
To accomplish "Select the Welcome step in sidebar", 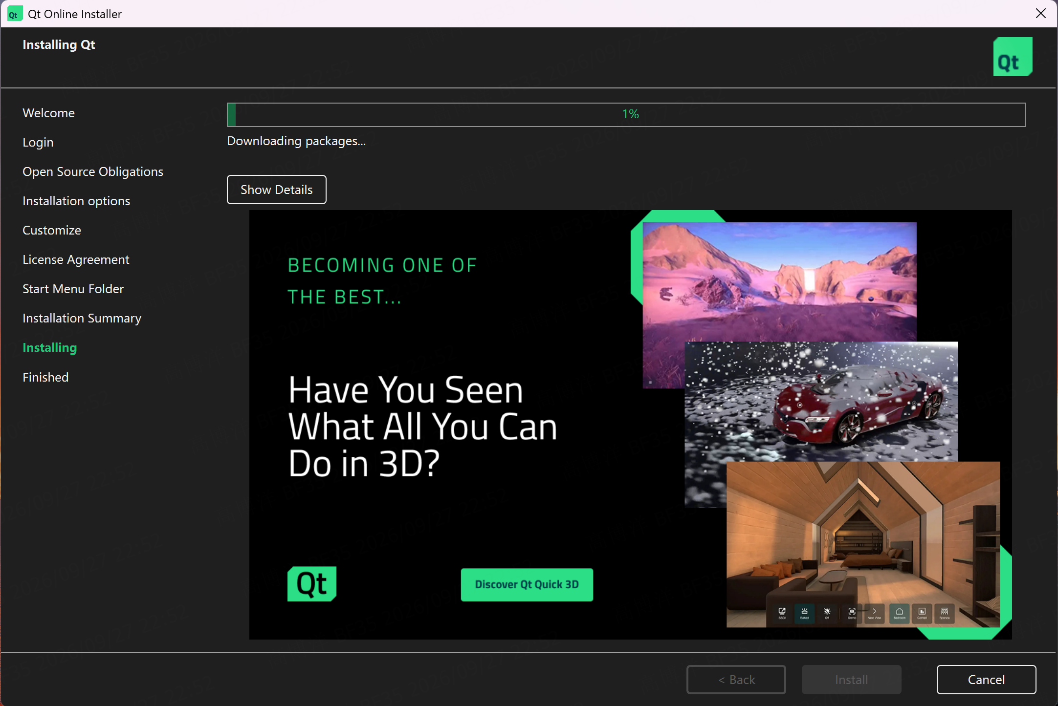I will coord(48,113).
